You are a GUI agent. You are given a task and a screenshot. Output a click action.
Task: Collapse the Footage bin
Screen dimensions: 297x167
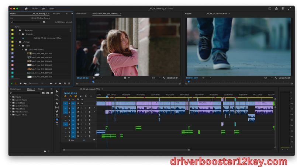tap(16, 42)
